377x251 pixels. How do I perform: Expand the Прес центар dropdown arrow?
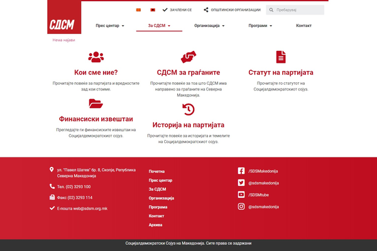tap(123, 26)
